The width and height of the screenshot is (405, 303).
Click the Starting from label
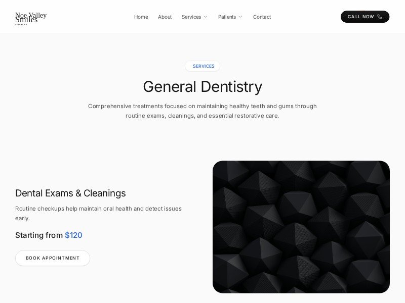39,235
